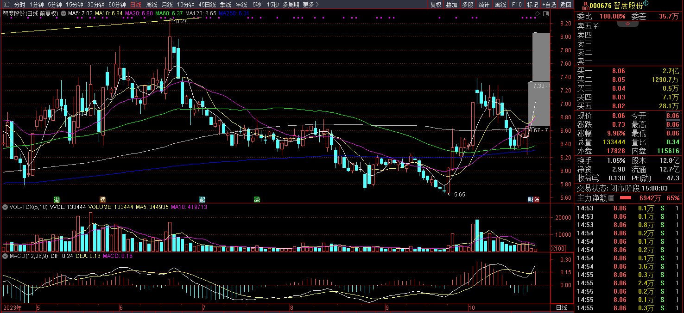The height and width of the screenshot is (313, 684).
Task: Click the panel layout icon left of 分时
Action: coord(6,5)
